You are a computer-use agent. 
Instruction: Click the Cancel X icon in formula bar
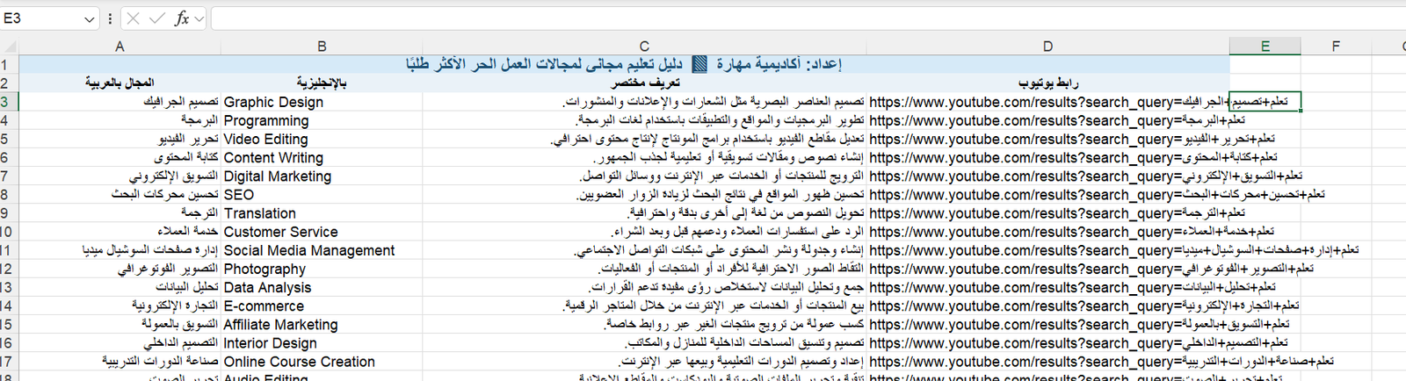(x=133, y=18)
